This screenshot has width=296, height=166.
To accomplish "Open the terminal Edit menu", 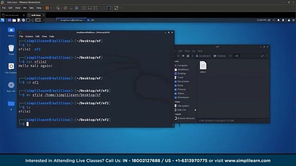I will pyautogui.click(x=37, y=36).
